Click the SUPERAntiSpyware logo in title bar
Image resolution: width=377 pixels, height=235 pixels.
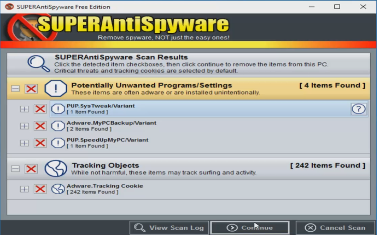point(10,7)
